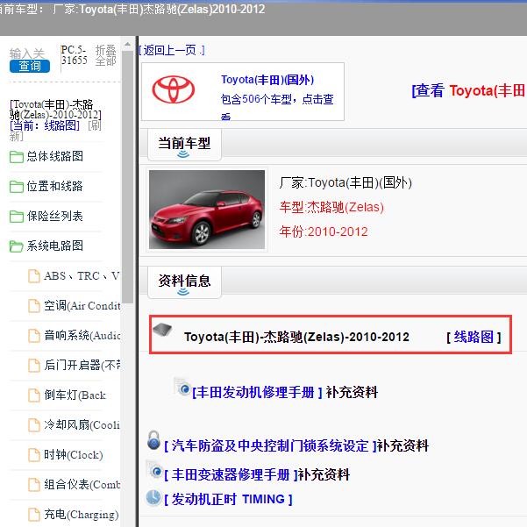Screen dimensions: 527x527
Task: Open 时钟(Clock) tree entry
Action: tap(74, 455)
